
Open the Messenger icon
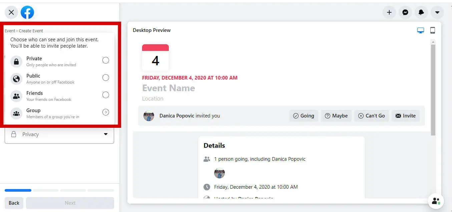pyautogui.click(x=405, y=12)
